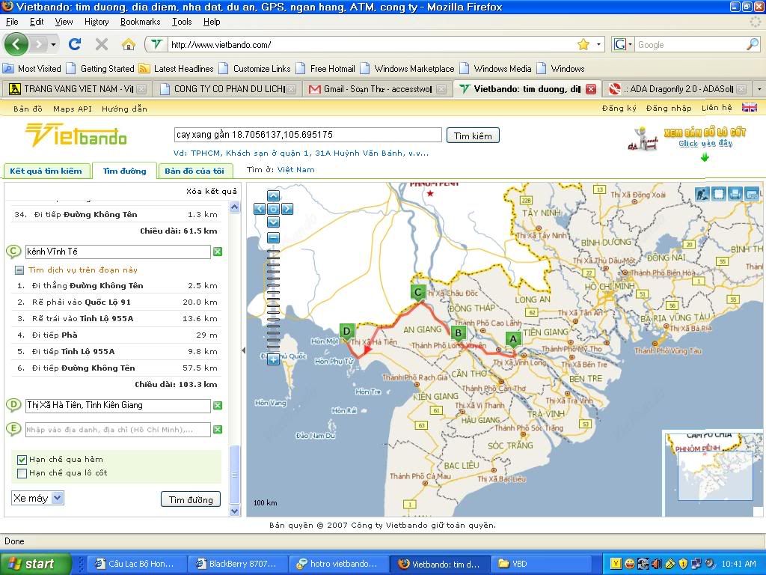Close the Vietbando browser tab

pos(591,89)
